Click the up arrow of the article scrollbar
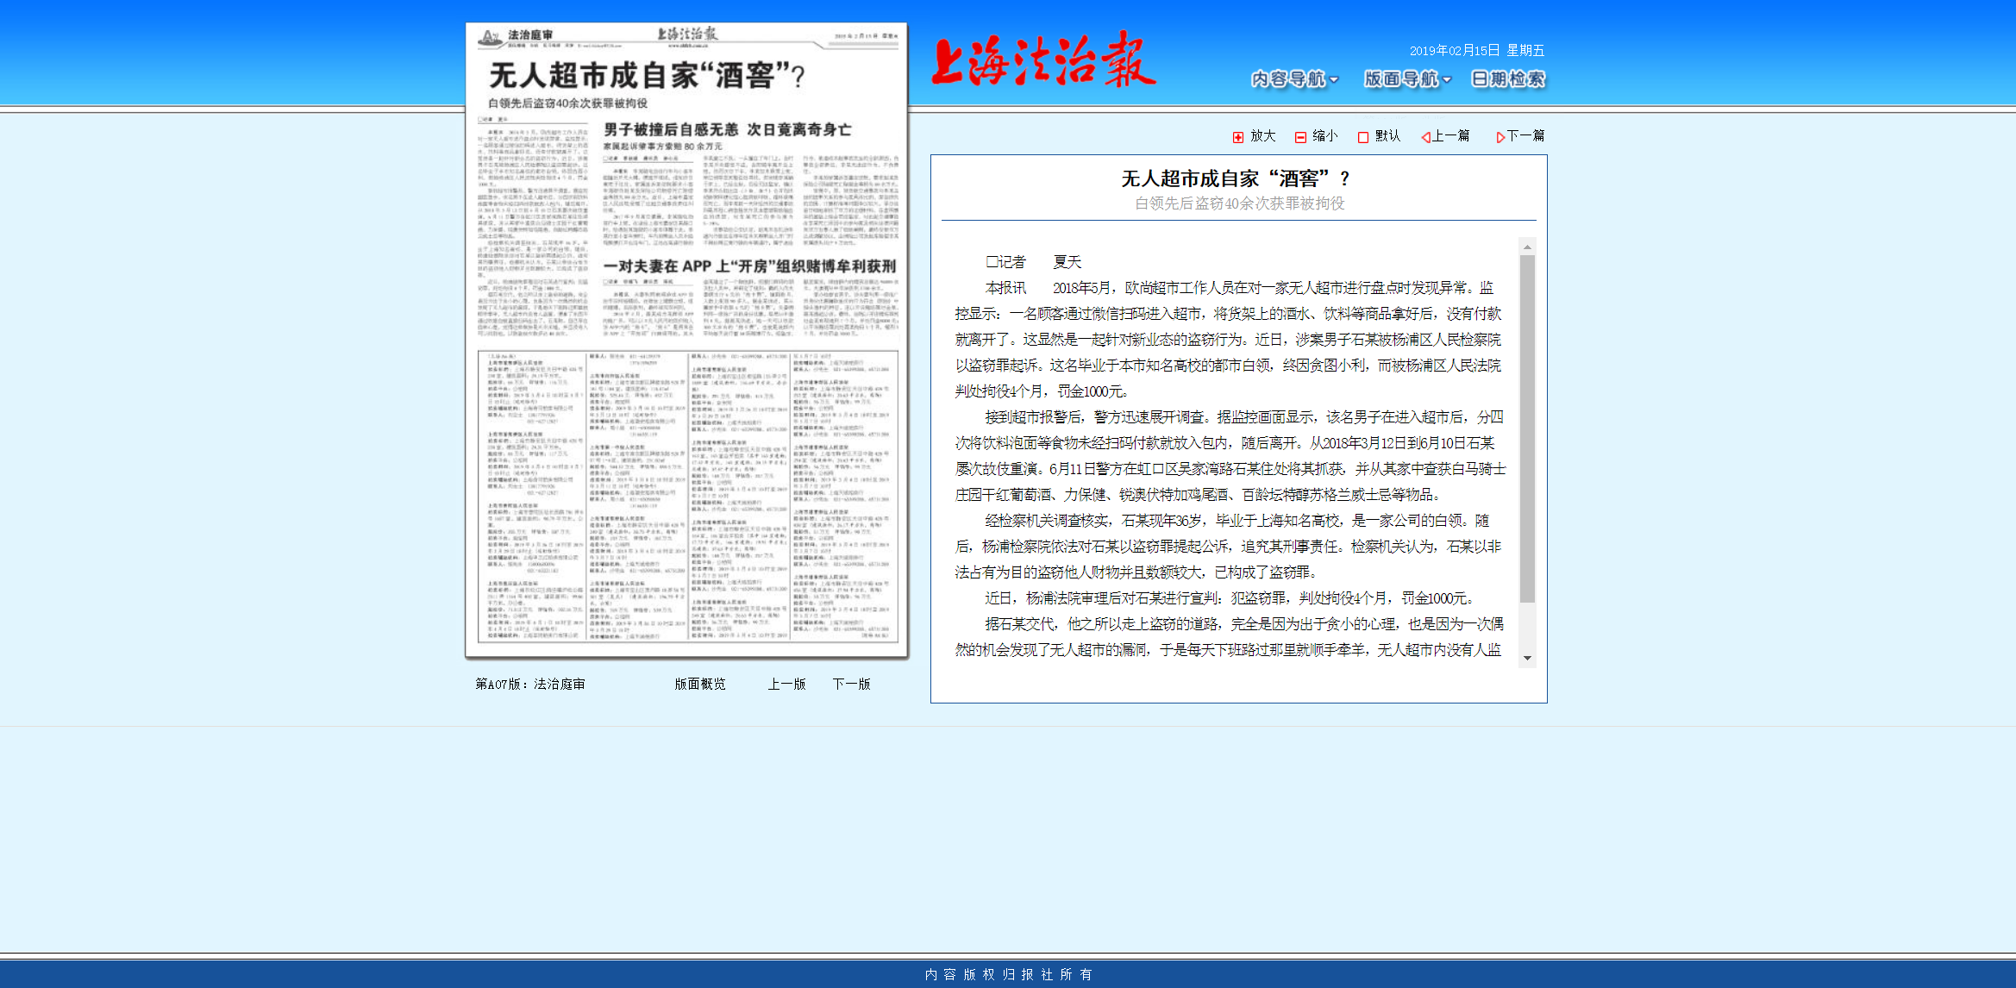Viewport: 2016px width, 988px height. tap(1528, 248)
